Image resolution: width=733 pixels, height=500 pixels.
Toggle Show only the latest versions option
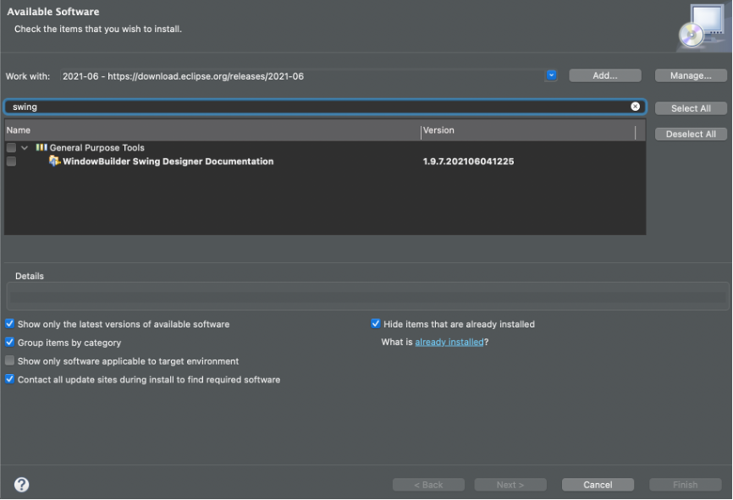[9, 324]
